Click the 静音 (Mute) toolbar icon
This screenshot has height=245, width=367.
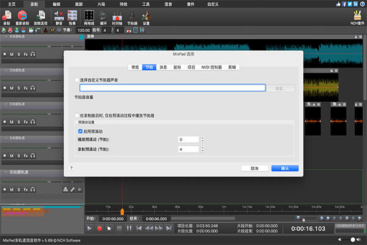tap(60, 15)
